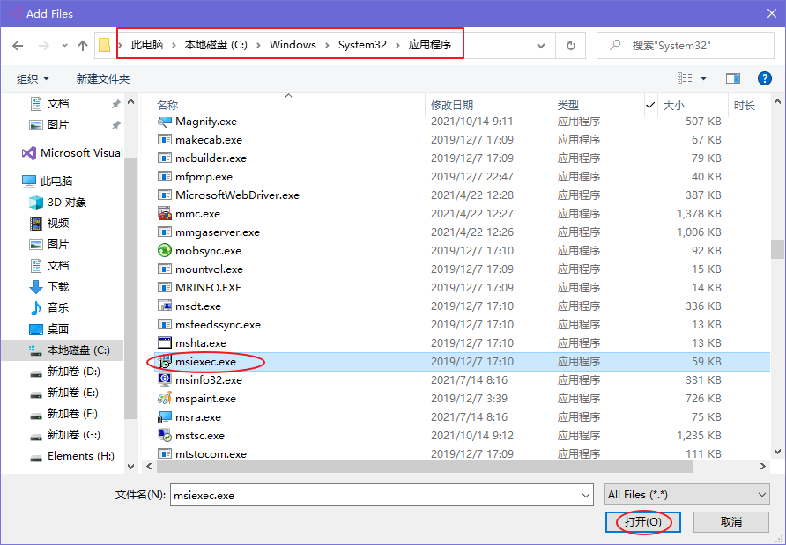Click the back navigation arrow

[x=19, y=44]
